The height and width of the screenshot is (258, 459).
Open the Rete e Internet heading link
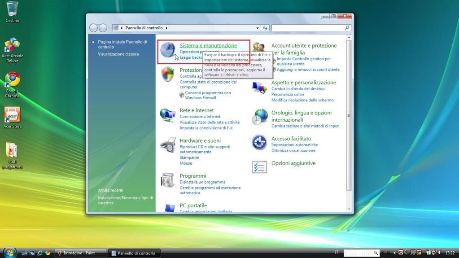(197, 110)
